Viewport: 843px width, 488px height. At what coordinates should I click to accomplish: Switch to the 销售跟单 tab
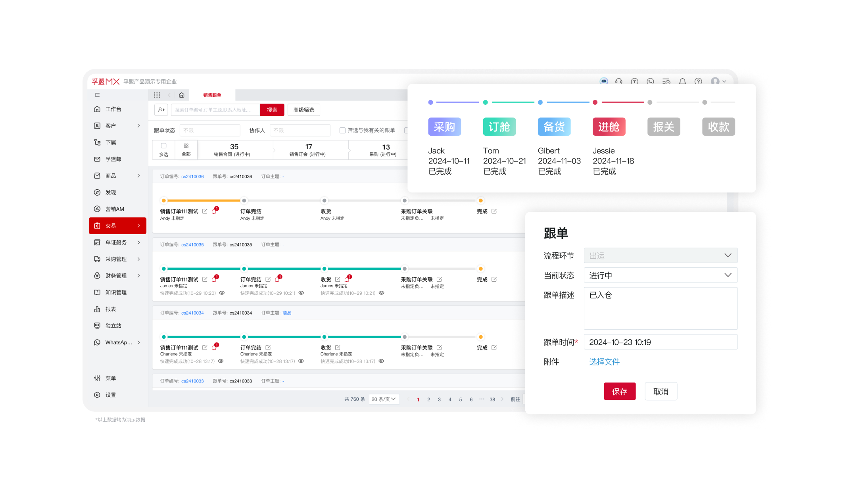[212, 95]
